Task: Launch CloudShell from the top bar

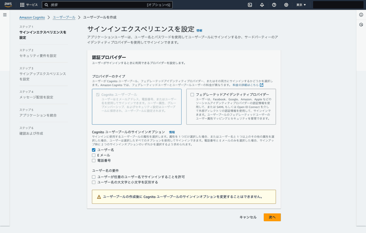Action: (x=250, y=5)
